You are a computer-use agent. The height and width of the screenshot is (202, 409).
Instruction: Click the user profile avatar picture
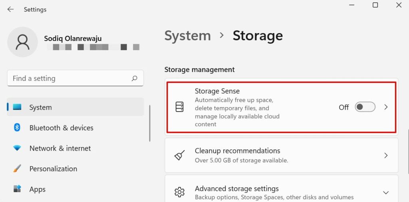pos(23,41)
